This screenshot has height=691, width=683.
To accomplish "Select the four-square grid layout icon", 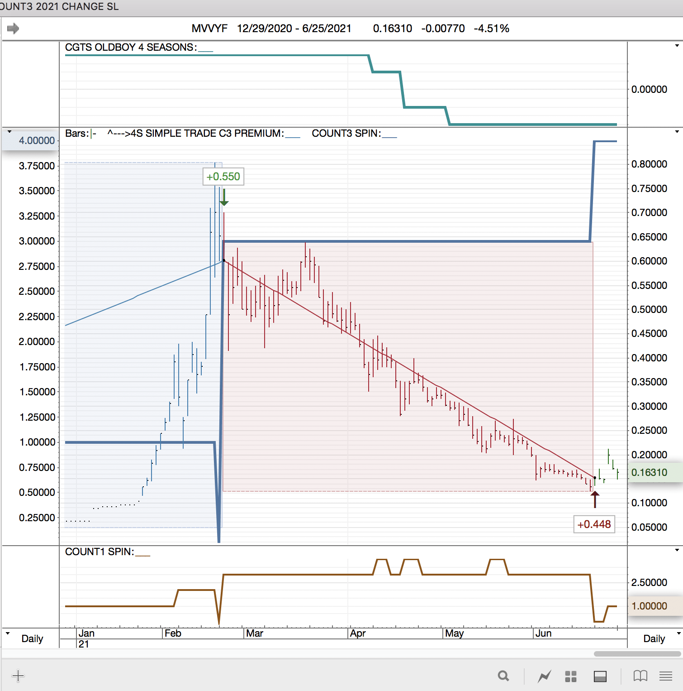I will pos(571,677).
